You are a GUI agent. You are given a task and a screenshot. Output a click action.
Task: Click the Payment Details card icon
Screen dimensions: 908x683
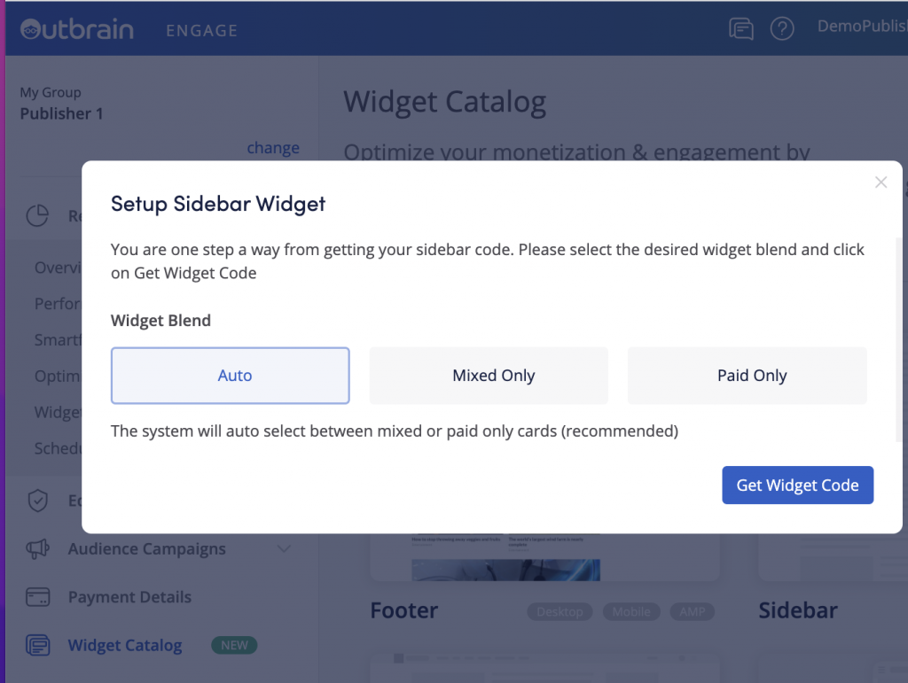(37, 596)
